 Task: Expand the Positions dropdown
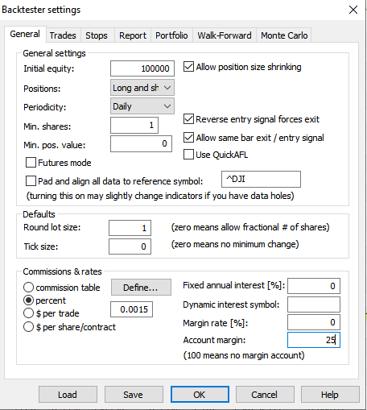coord(142,88)
